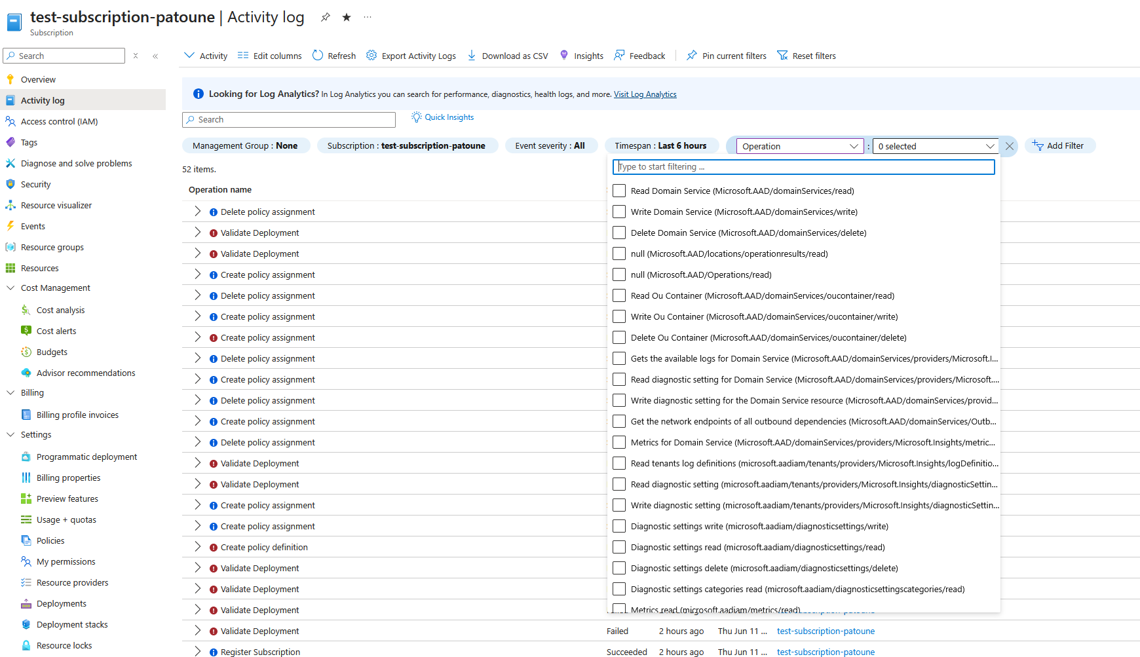Click Subscription test-subscription-patoune filter pill

click(406, 146)
